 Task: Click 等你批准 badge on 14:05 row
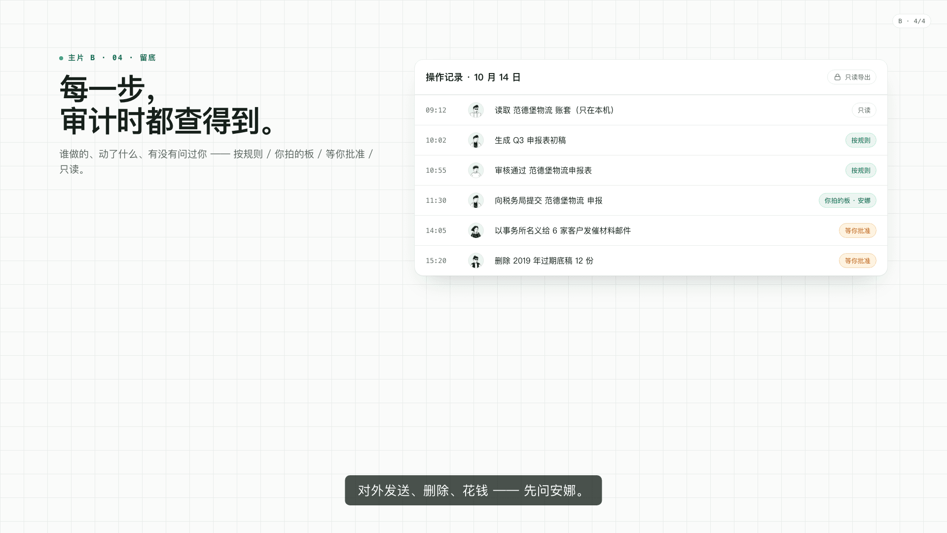857,230
